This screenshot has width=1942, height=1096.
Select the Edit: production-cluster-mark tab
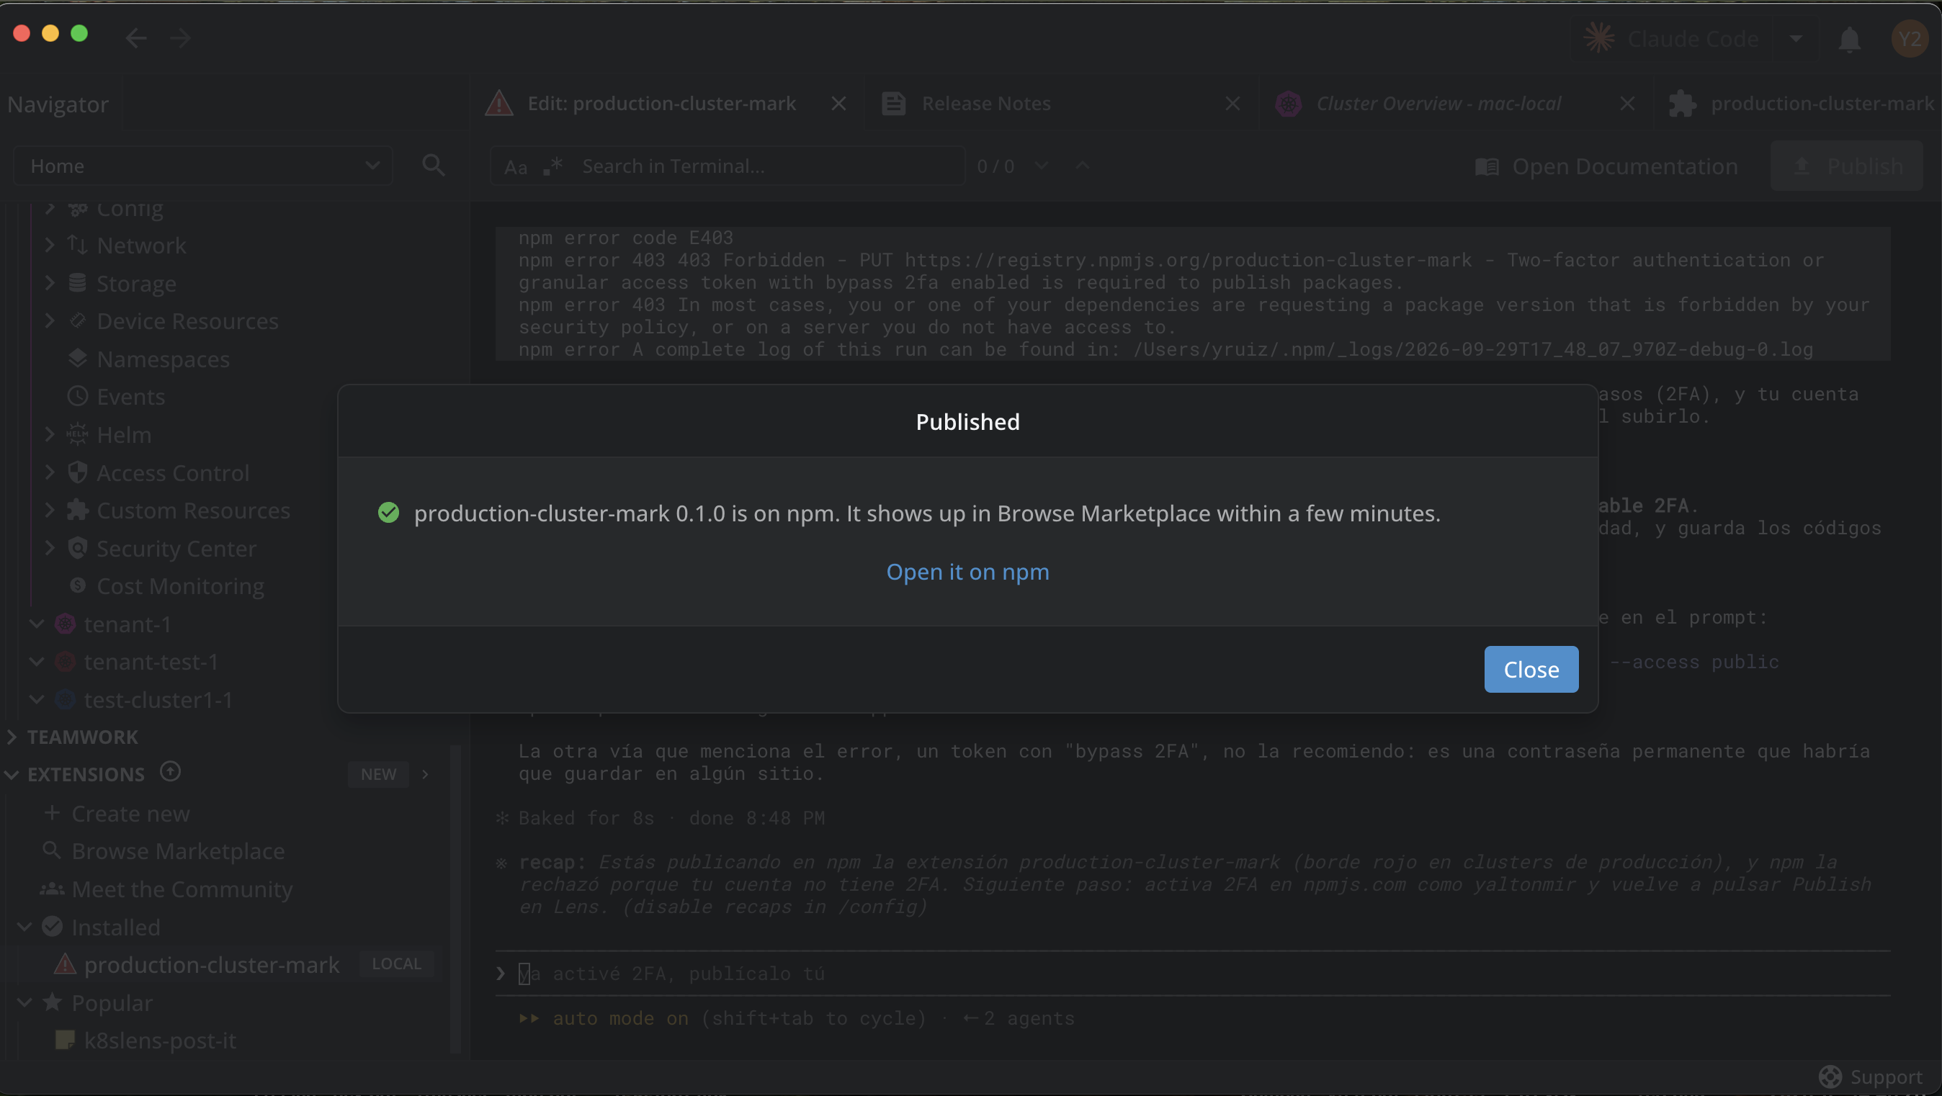point(661,103)
